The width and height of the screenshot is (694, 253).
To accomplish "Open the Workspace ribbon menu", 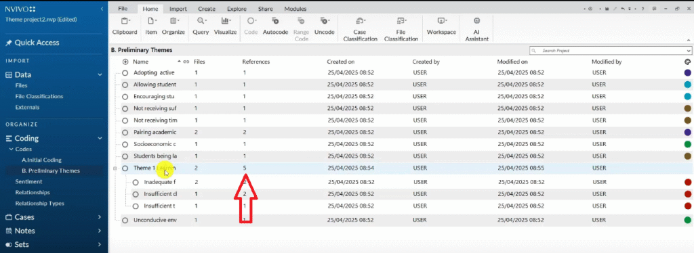I will (x=441, y=26).
